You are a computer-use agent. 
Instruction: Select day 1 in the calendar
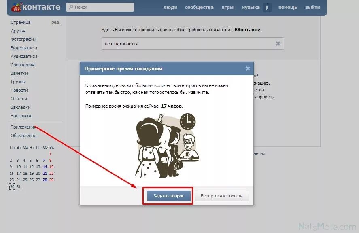pyautogui.click(x=50, y=154)
